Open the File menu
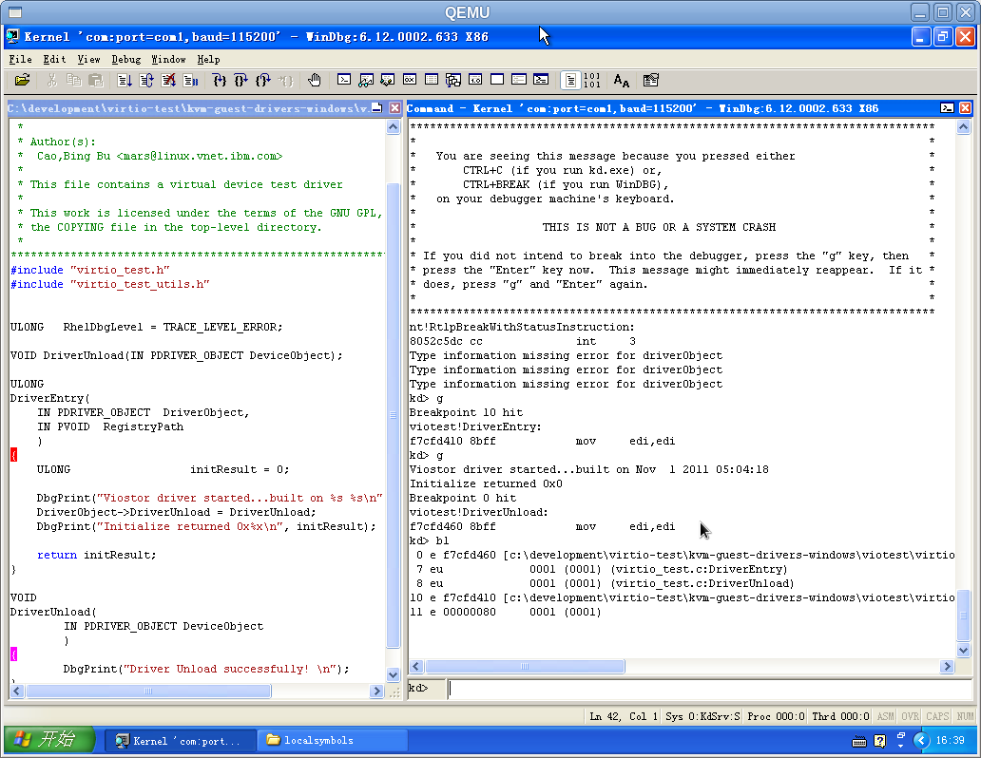Screen dimensions: 981x758 20,60
